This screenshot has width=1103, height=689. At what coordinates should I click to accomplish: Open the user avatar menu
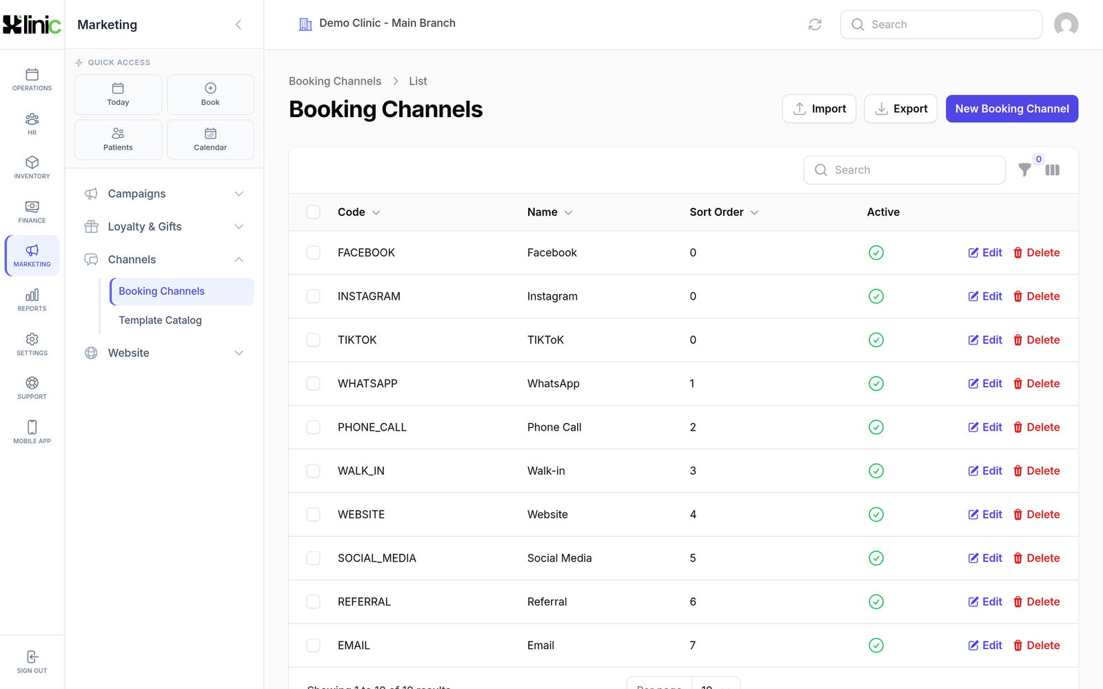(1066, 25)
